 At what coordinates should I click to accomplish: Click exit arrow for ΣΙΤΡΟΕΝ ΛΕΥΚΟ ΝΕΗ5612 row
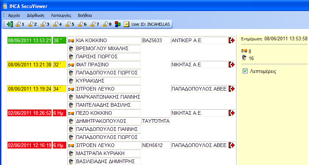pyautogui.click(x=232, y=145)
